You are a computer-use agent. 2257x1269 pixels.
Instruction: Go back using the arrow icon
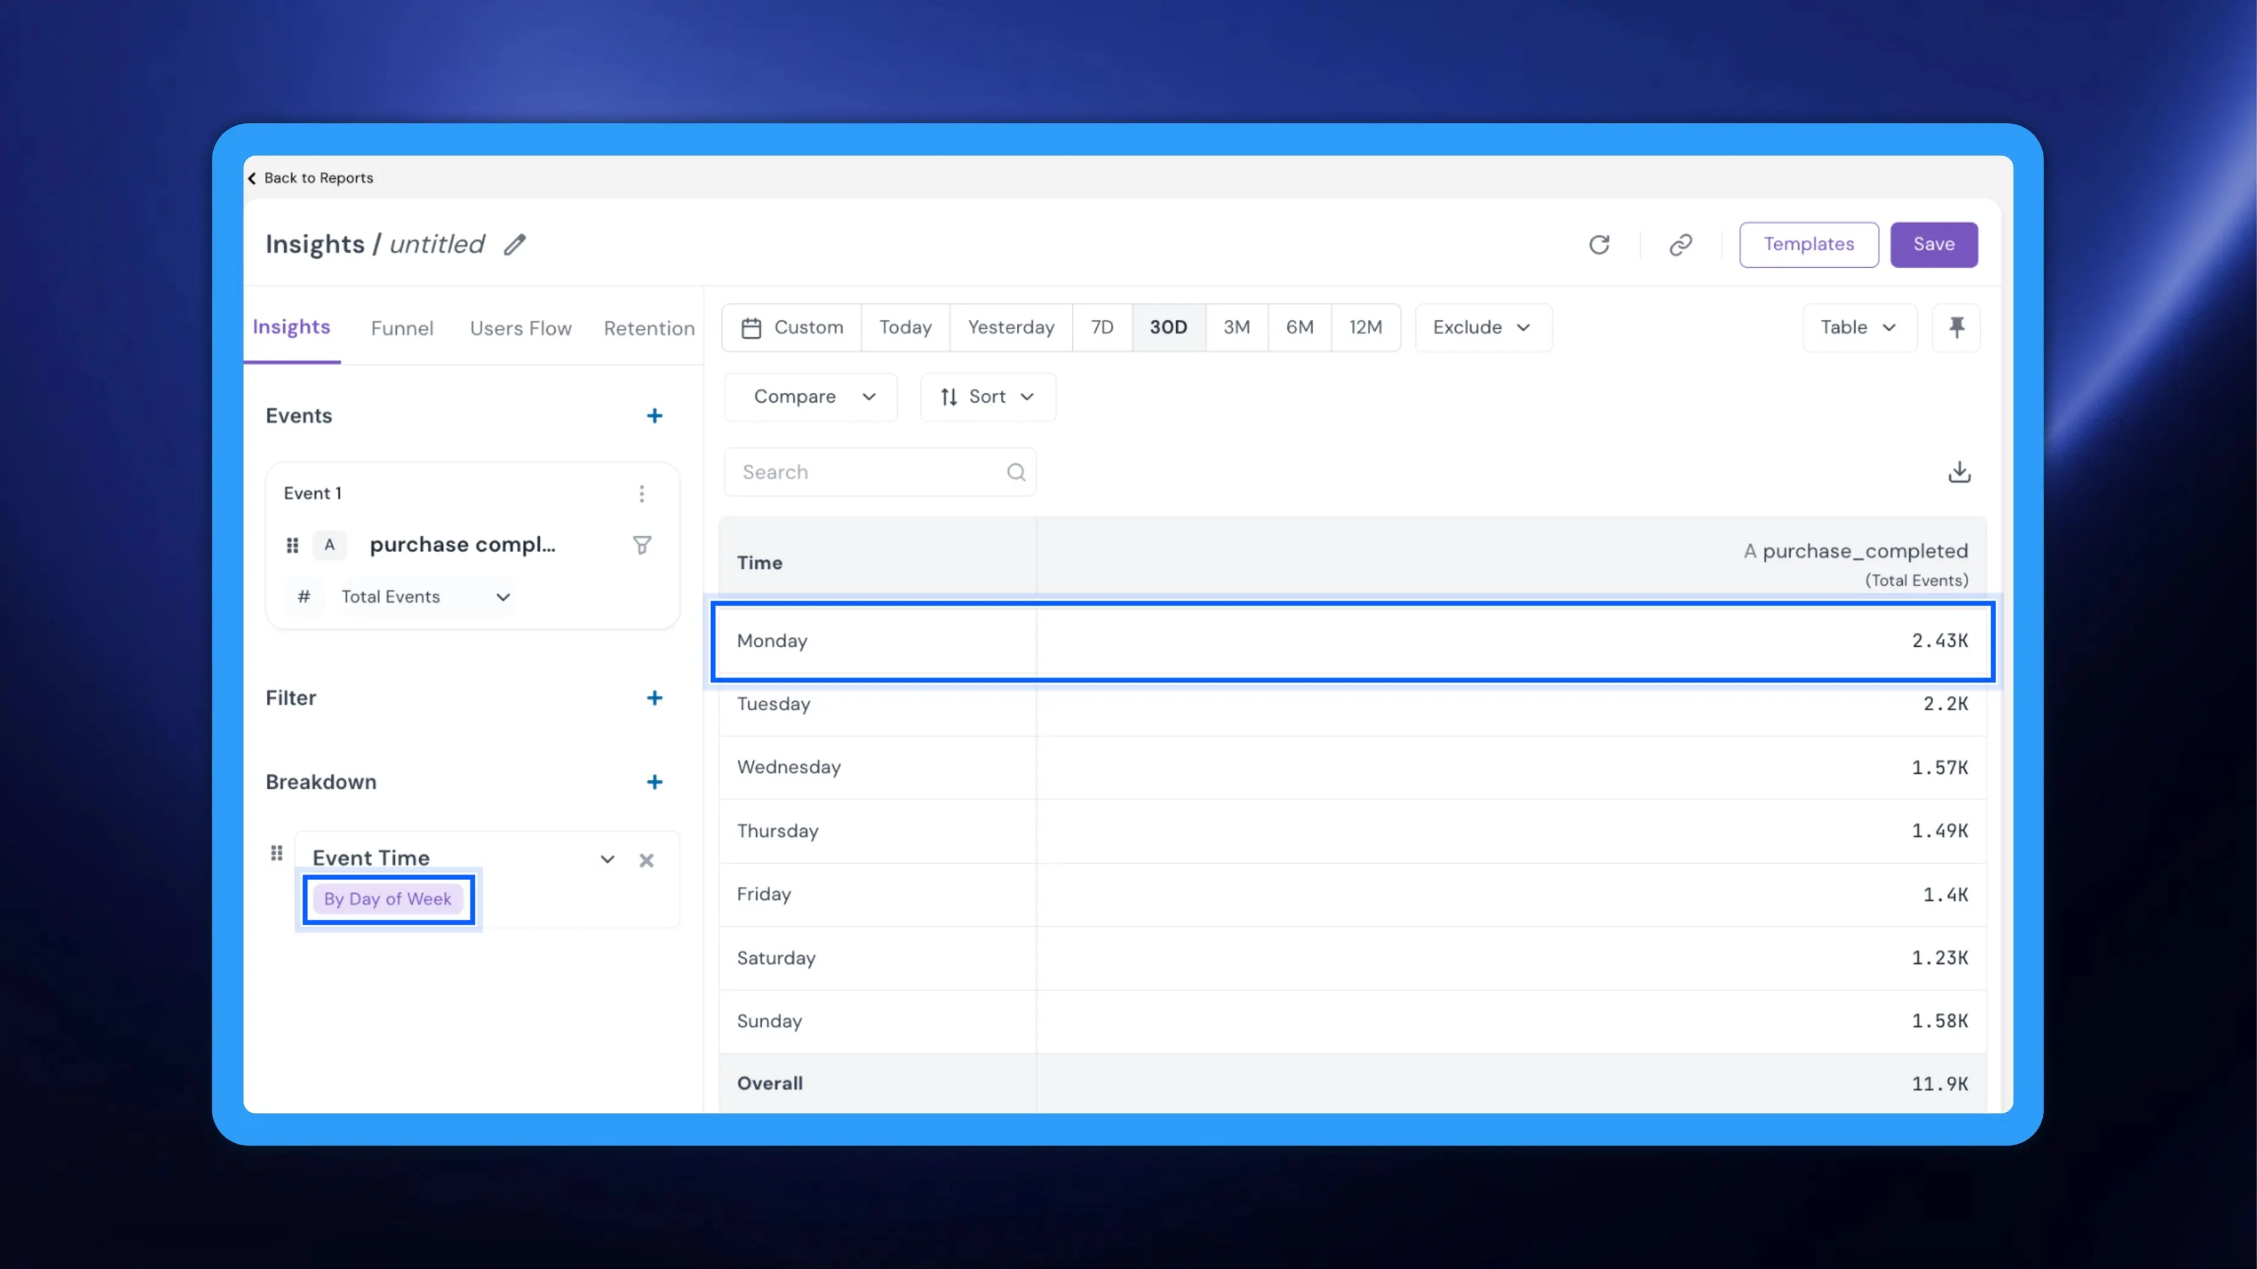252,179
